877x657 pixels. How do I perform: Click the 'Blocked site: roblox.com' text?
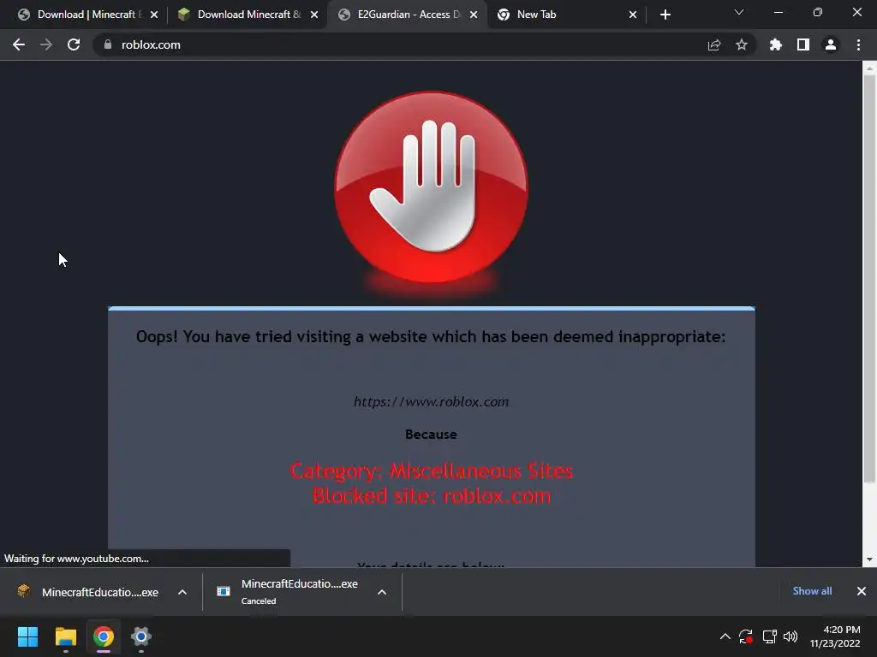coord(432,496)
